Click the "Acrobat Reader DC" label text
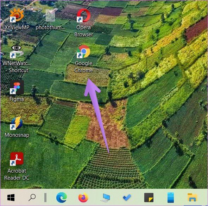 click(x=17, y=174)
